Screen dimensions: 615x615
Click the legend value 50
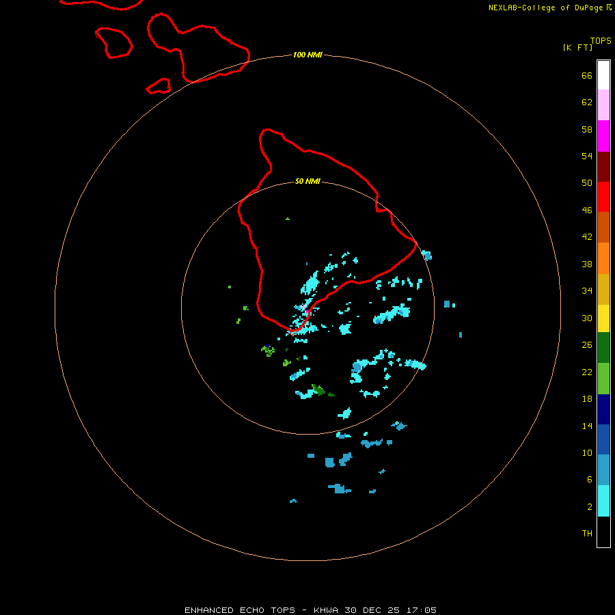[587, 182]
